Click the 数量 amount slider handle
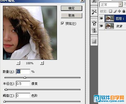126x104 pixels. pyautogui.click(x=25, y=77)
